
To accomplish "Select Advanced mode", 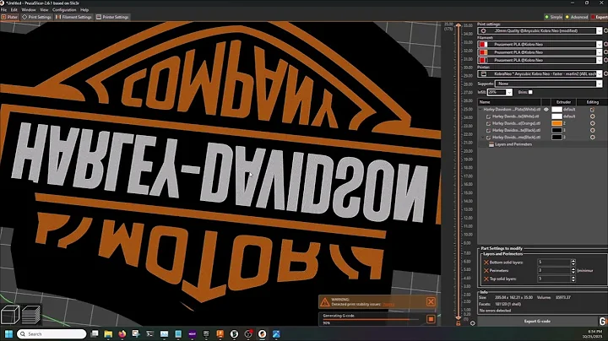I will tap(576, 17).
